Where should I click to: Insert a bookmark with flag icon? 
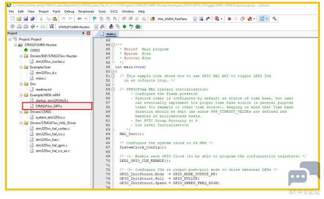tap(95, 19)
